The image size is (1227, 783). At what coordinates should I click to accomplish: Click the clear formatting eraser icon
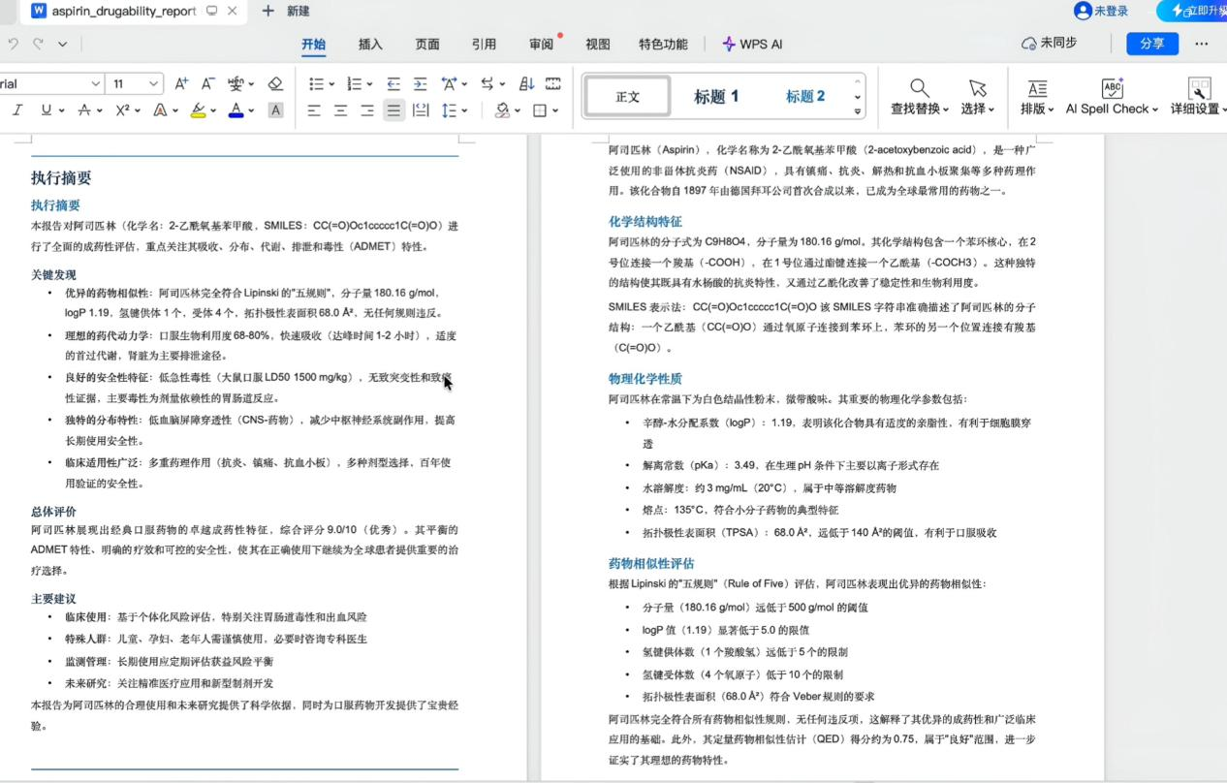[275, 84]
